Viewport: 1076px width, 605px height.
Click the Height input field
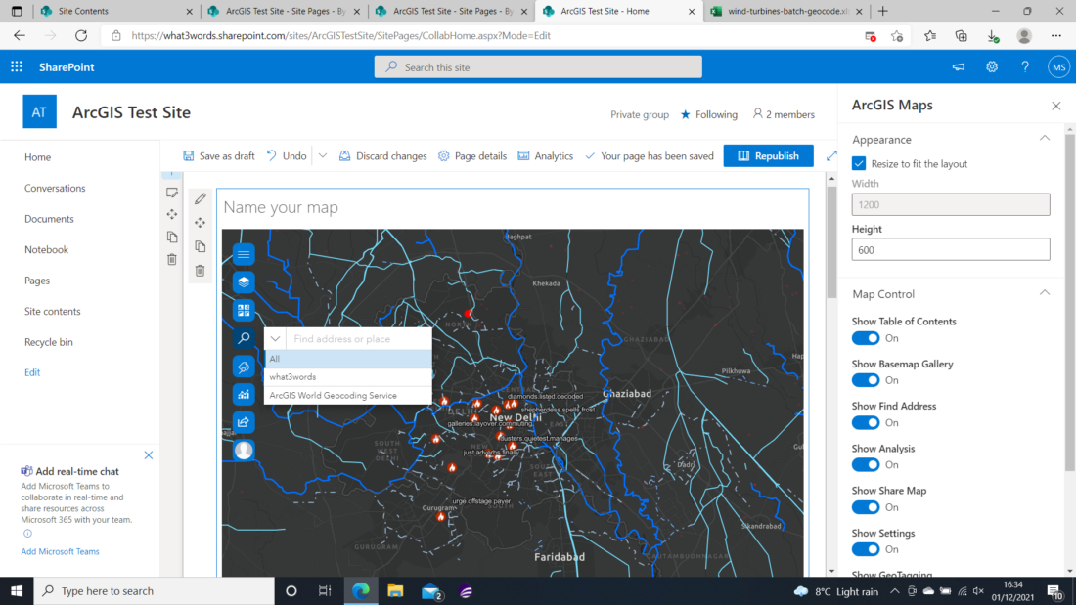[x=951, y=249]
